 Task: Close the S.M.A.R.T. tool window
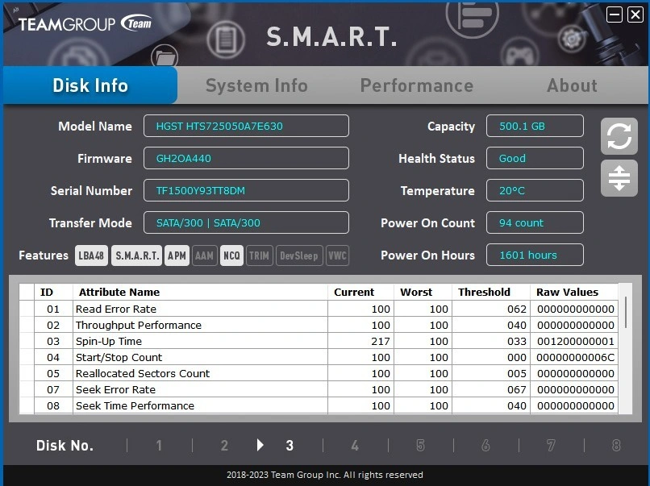click(x=635, y=15)
